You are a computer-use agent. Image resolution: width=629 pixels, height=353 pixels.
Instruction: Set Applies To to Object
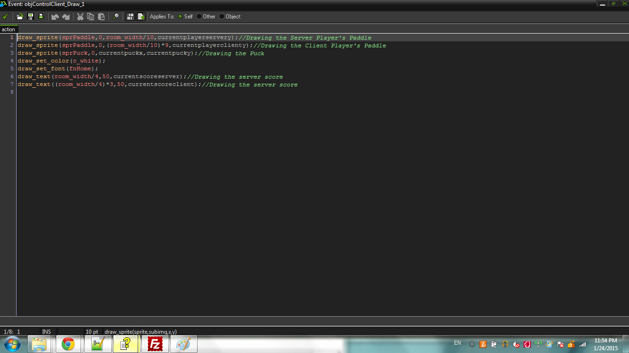coord(221,17)
